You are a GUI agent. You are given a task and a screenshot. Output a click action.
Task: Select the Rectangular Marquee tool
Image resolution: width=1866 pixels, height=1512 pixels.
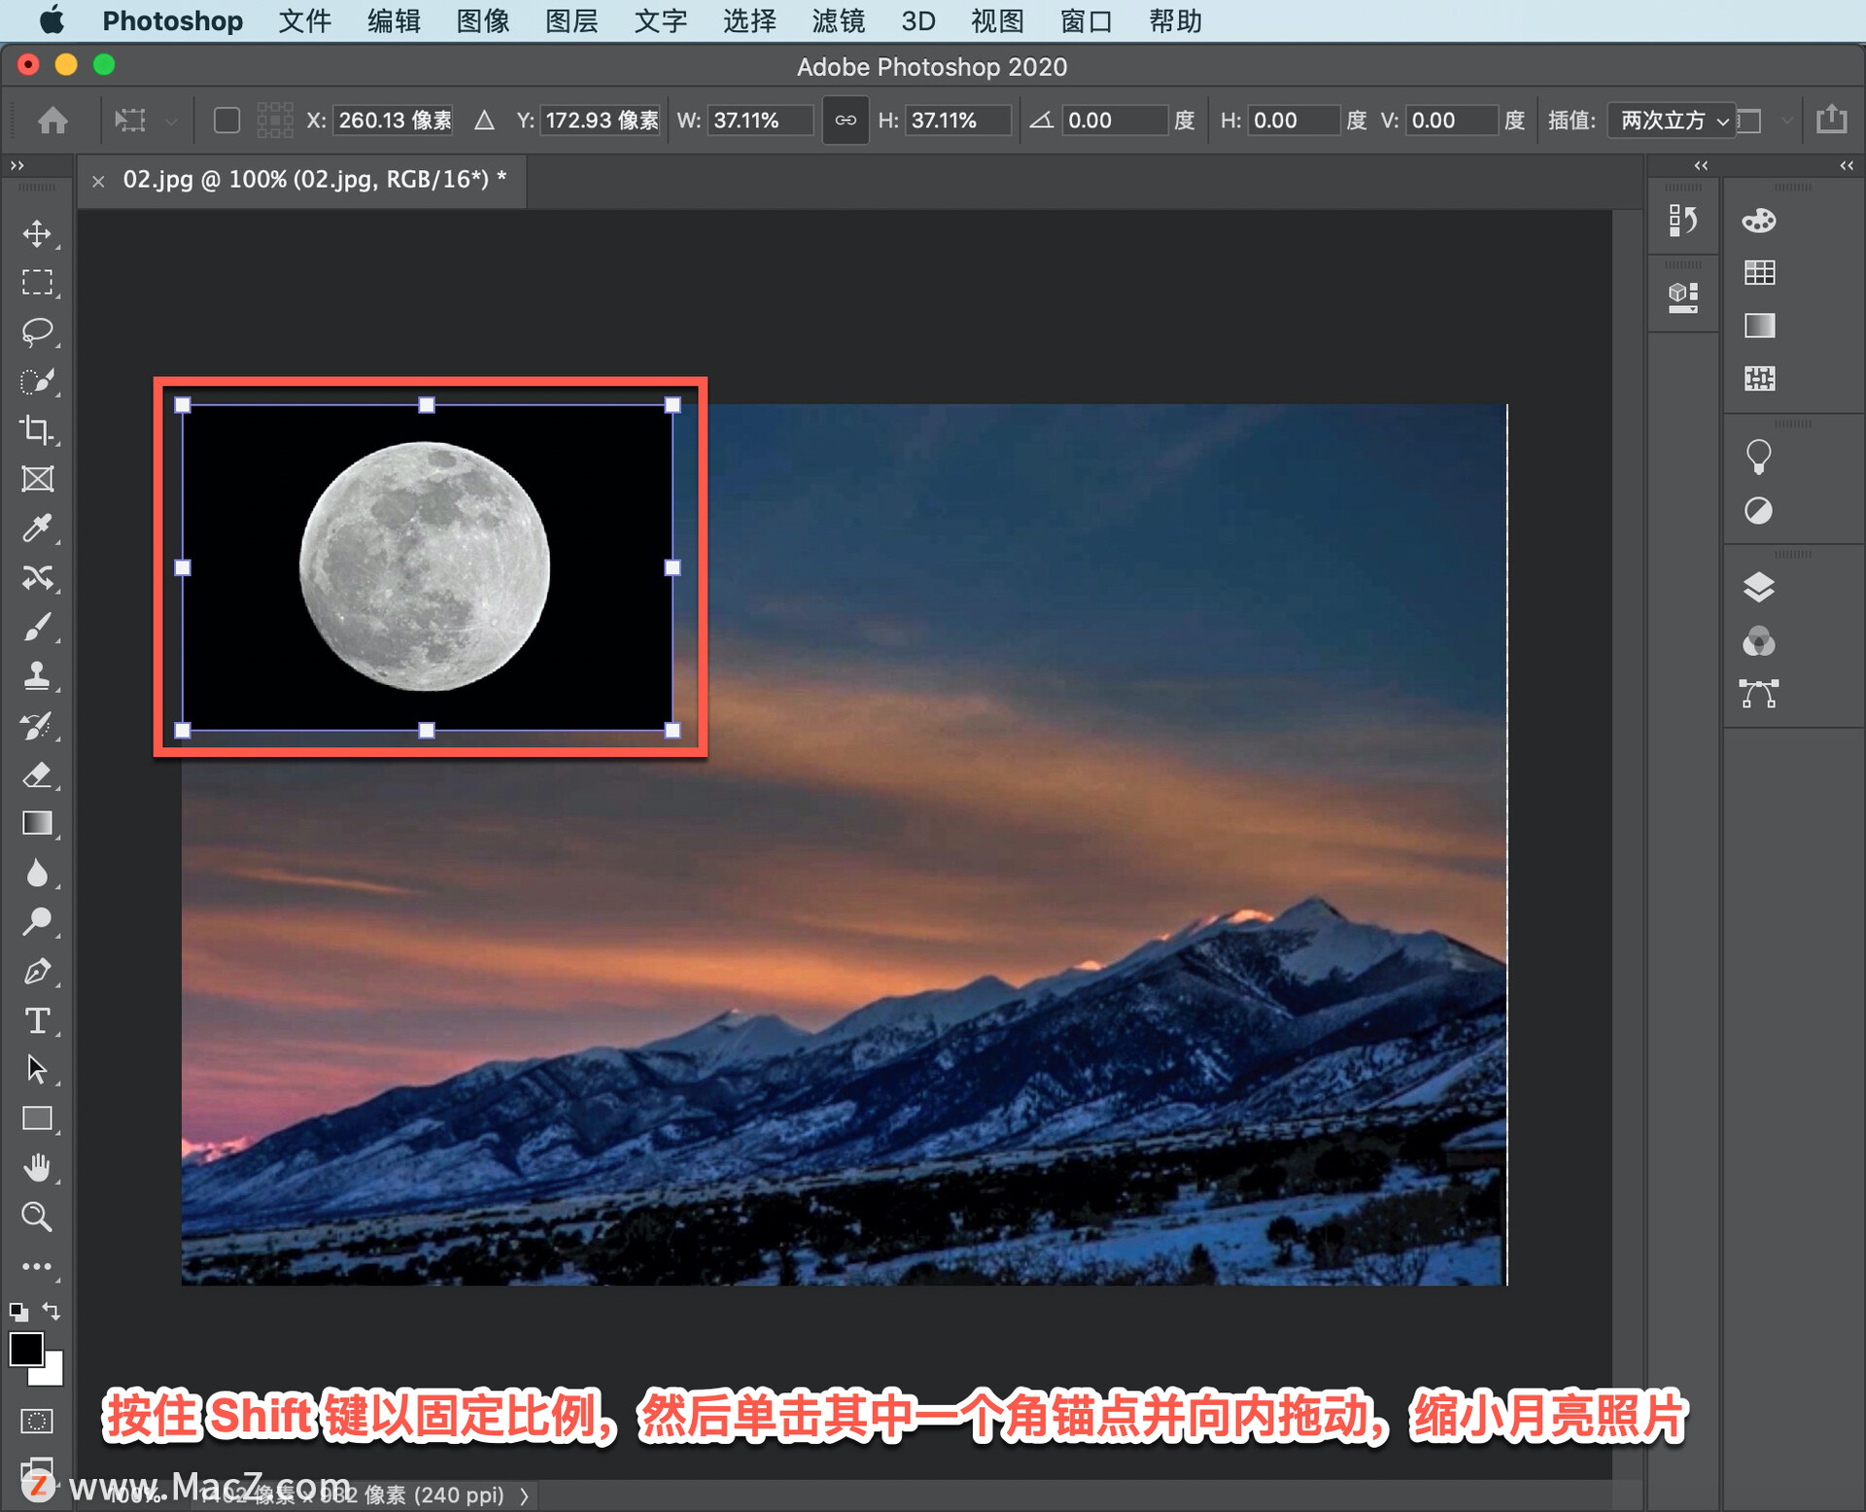37,282
